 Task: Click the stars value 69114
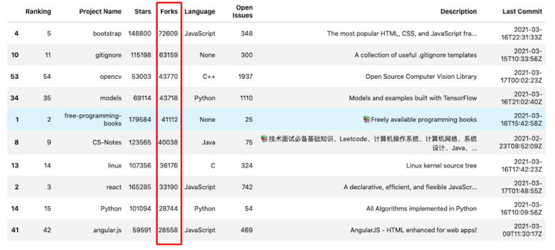pos(142,98)
